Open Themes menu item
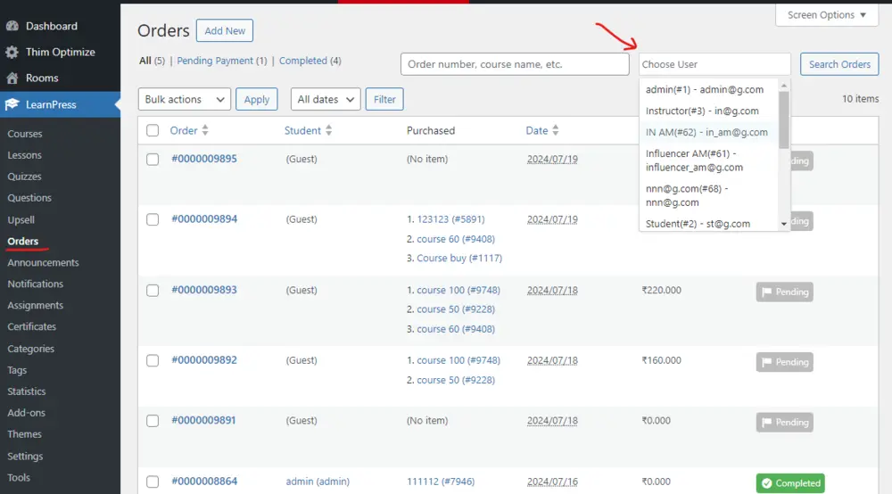The height and width of the screenshot is (494, 892). coord(24,434)
